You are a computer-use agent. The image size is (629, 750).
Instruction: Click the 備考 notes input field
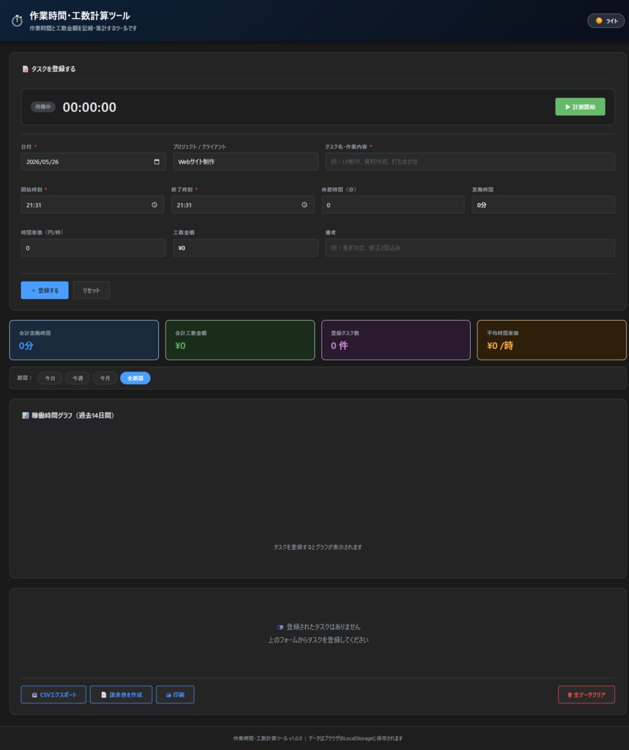[x=469, y=248]
